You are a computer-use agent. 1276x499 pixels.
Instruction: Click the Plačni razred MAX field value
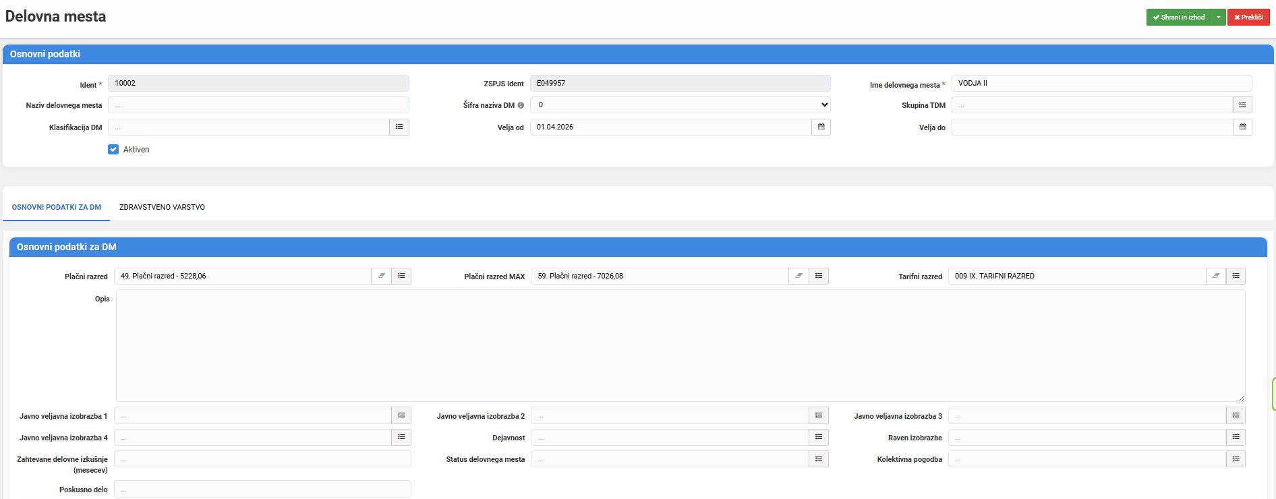pyautogui.click(x=660, y=276)
